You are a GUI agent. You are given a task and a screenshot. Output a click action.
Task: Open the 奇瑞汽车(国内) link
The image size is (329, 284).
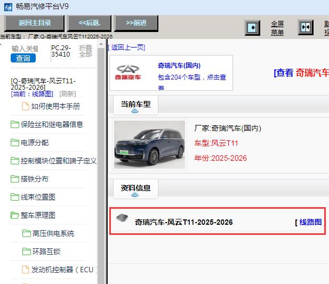point(179,66)
